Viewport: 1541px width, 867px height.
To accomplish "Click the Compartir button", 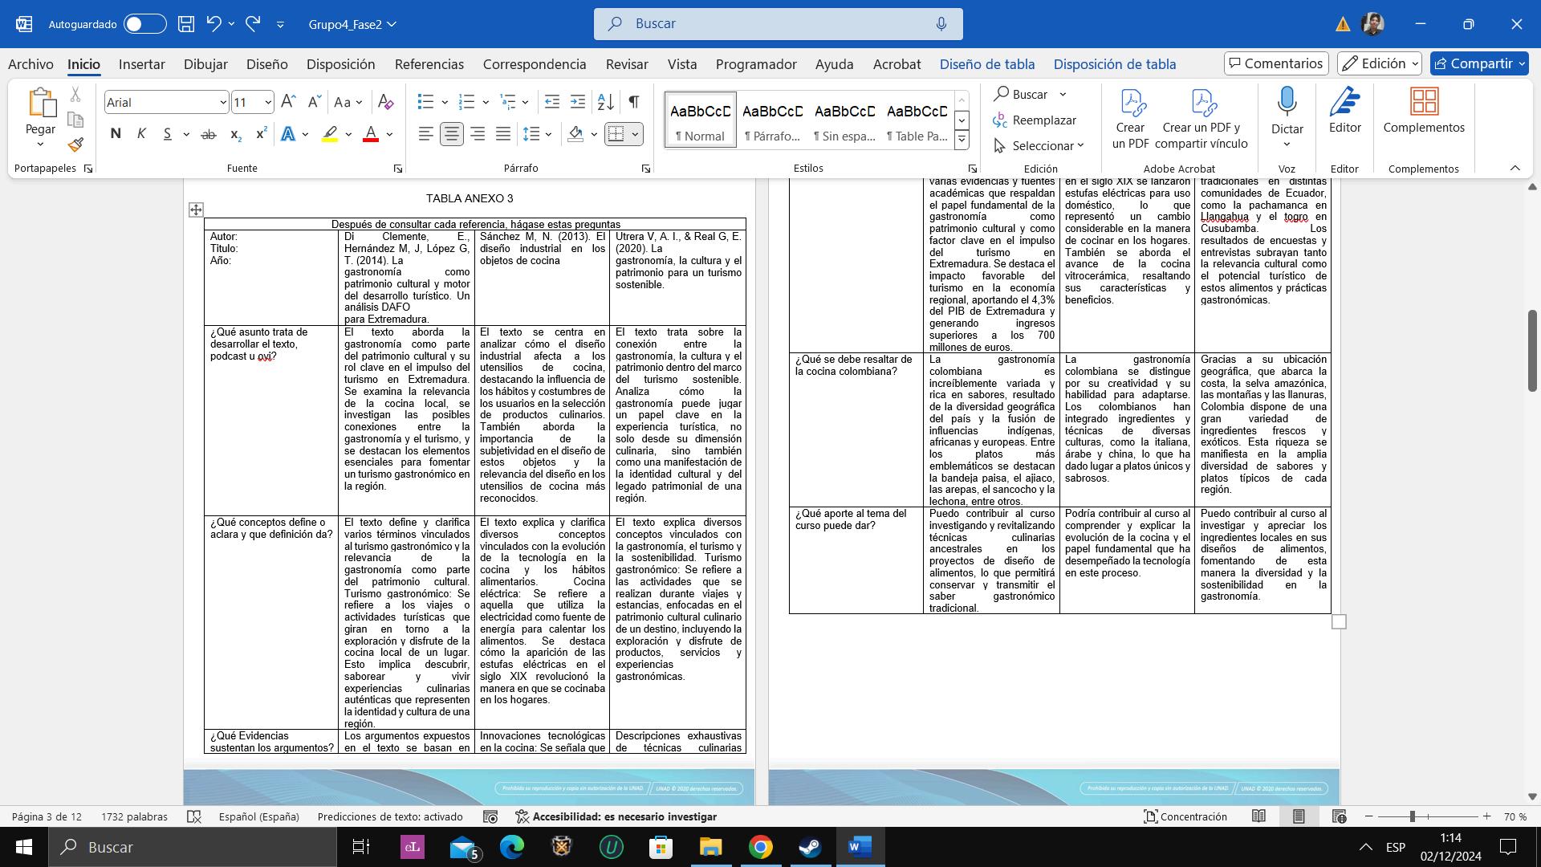I will [1479, 63].
